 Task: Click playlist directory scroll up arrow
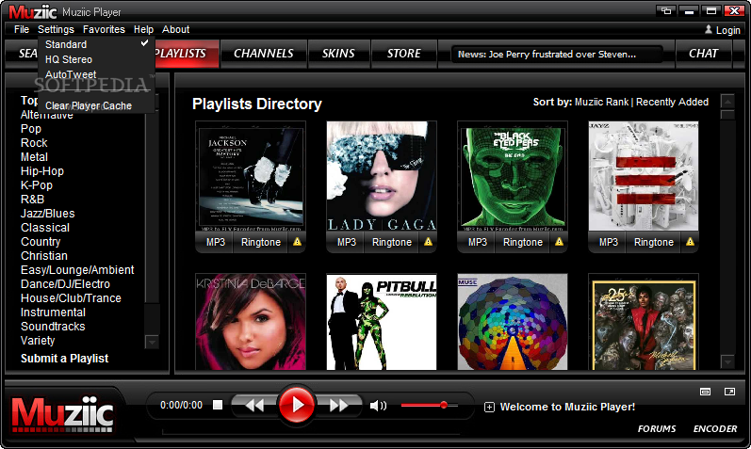tap(727, 102)
